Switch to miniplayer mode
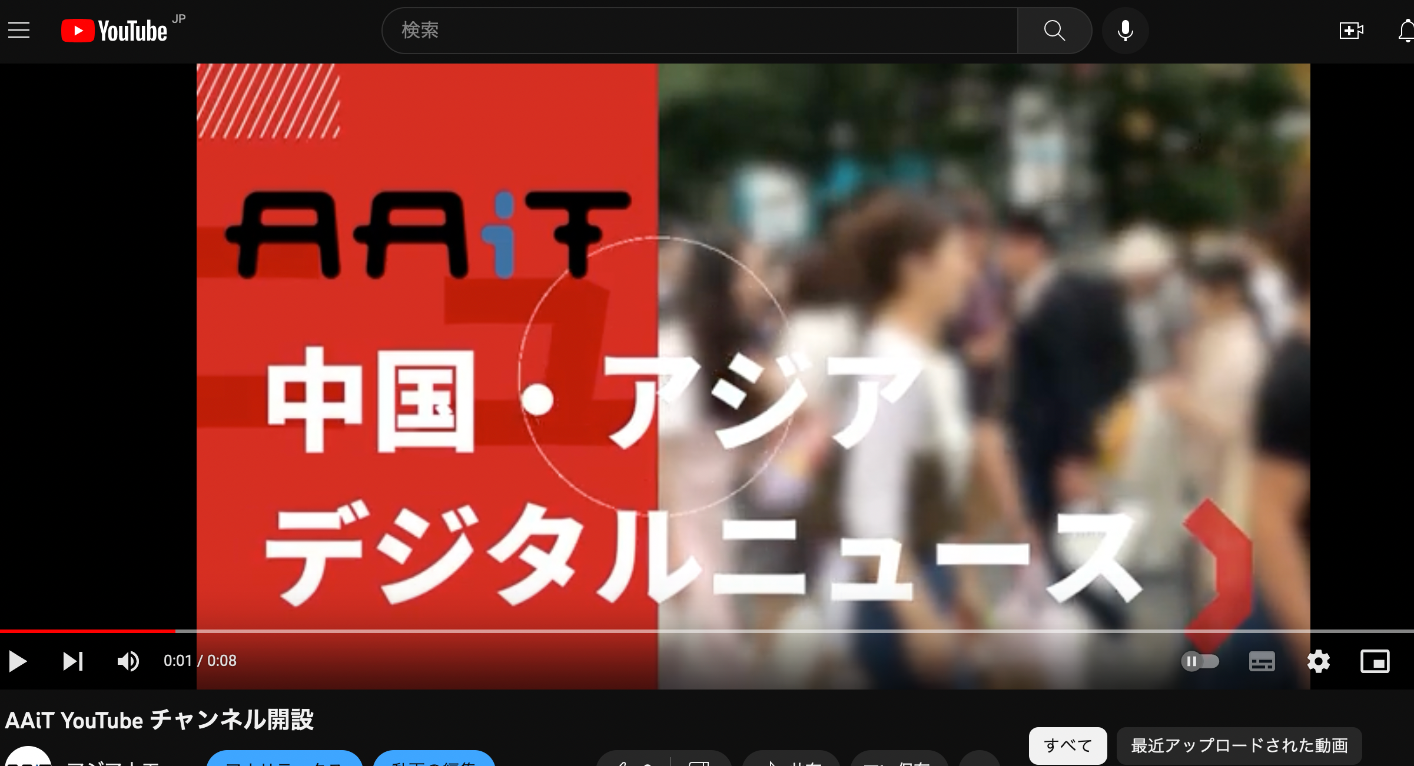Screen dimensions: 1414x766 click(x=1376, y=661)
